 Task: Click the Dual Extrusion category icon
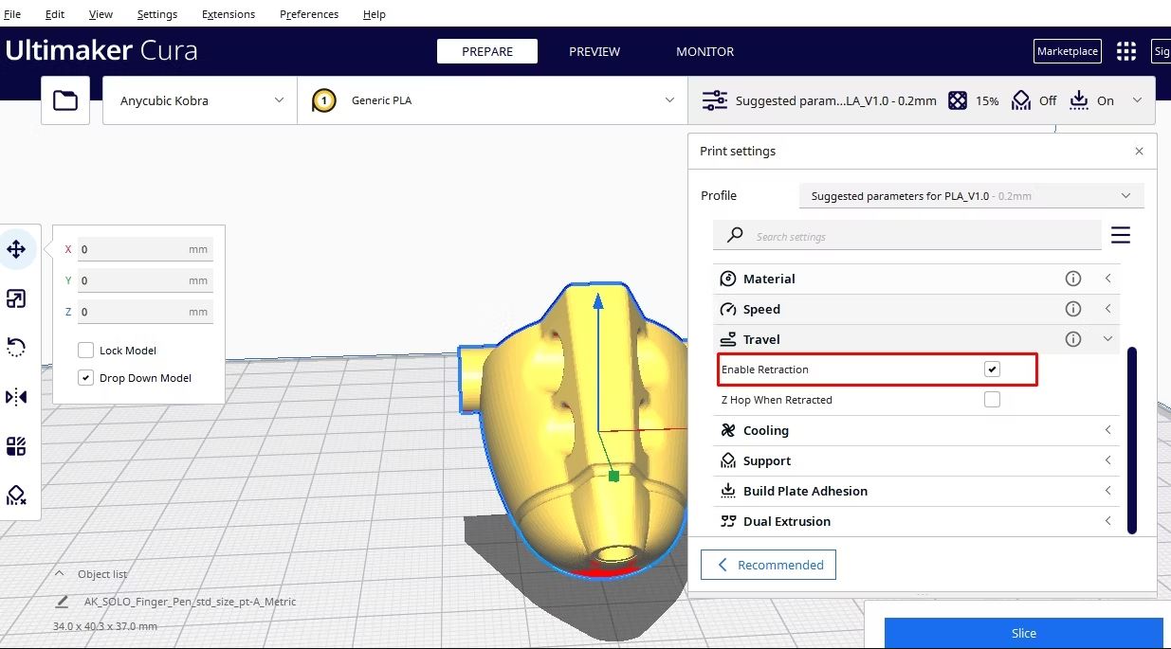(728, 521)
